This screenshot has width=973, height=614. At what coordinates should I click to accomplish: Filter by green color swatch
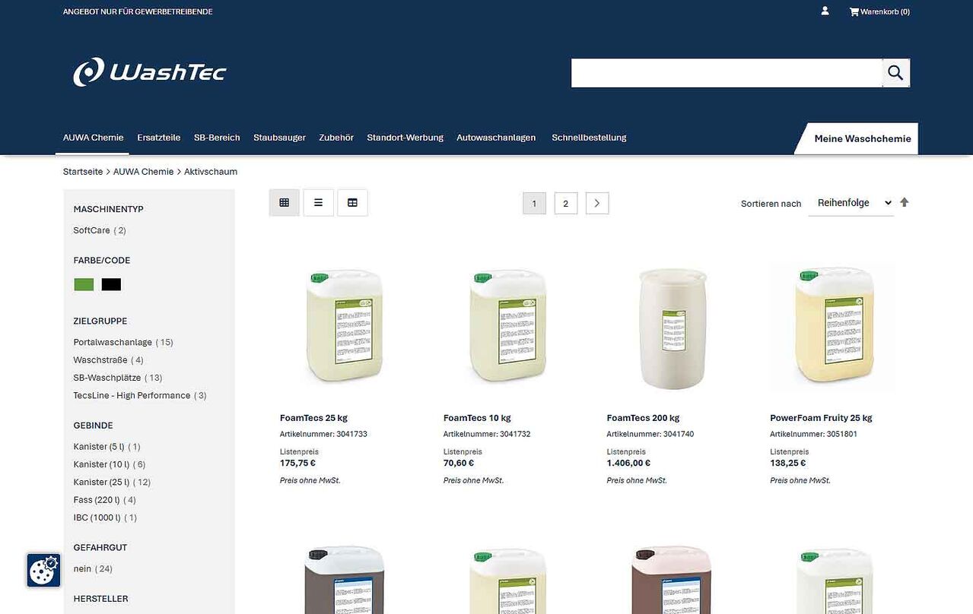click(x=84, y=284)
